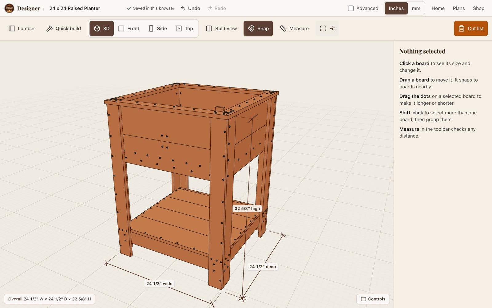Open the keyboard Controls help
Screen dimensions: 492x308
pos(373,299)
